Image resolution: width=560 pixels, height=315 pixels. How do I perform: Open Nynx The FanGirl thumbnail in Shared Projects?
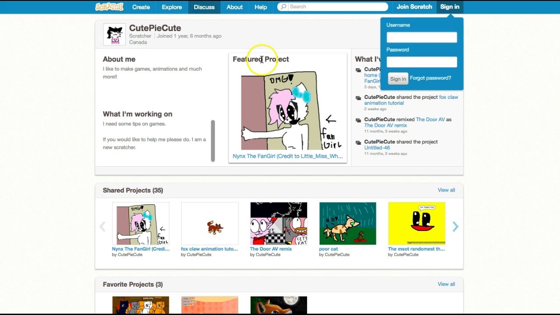[x=140, y=223]
